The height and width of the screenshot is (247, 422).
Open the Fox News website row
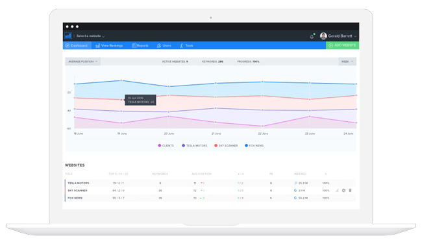210,198
